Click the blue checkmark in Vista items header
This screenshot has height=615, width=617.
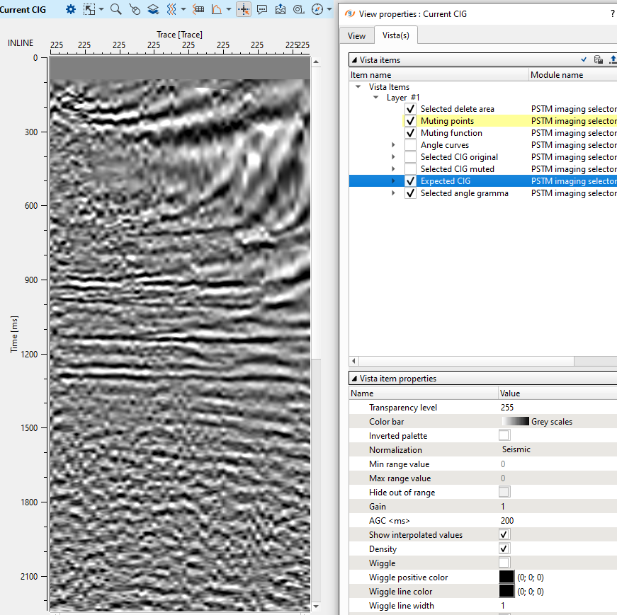click(x=584, y=60)
